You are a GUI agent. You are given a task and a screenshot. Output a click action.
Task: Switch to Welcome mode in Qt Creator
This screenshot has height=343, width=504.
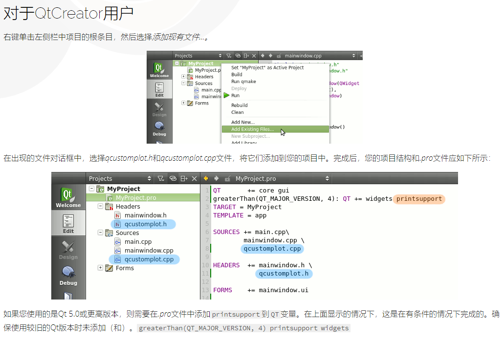tap(68, 196)
